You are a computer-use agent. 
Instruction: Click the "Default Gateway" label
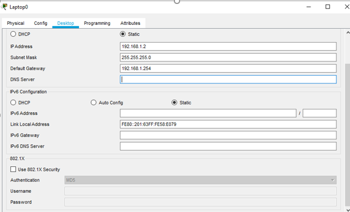[28, 68]
